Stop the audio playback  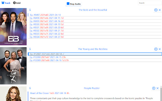(x=73, y=4)
